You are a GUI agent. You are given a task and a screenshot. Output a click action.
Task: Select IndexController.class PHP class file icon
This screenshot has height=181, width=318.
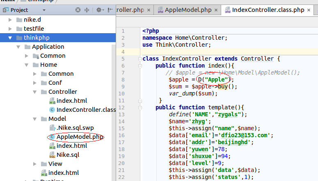tap(52, 110)
